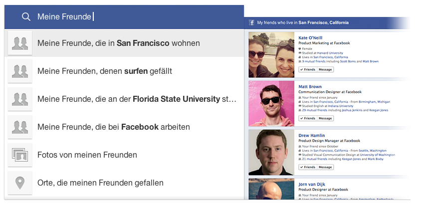Select 'Meine Freunde, die bei Facebook arbeiten' suggestion
This screenshot has height=205, width=427.
click(114, 127)
